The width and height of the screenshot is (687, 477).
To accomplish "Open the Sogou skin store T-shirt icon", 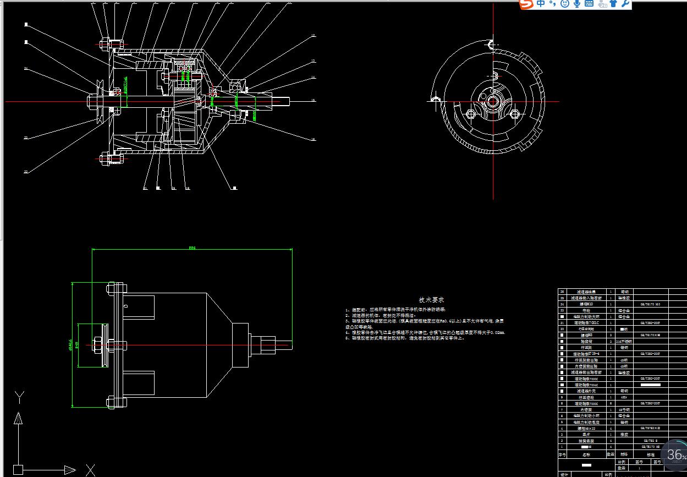I will 613,3.
